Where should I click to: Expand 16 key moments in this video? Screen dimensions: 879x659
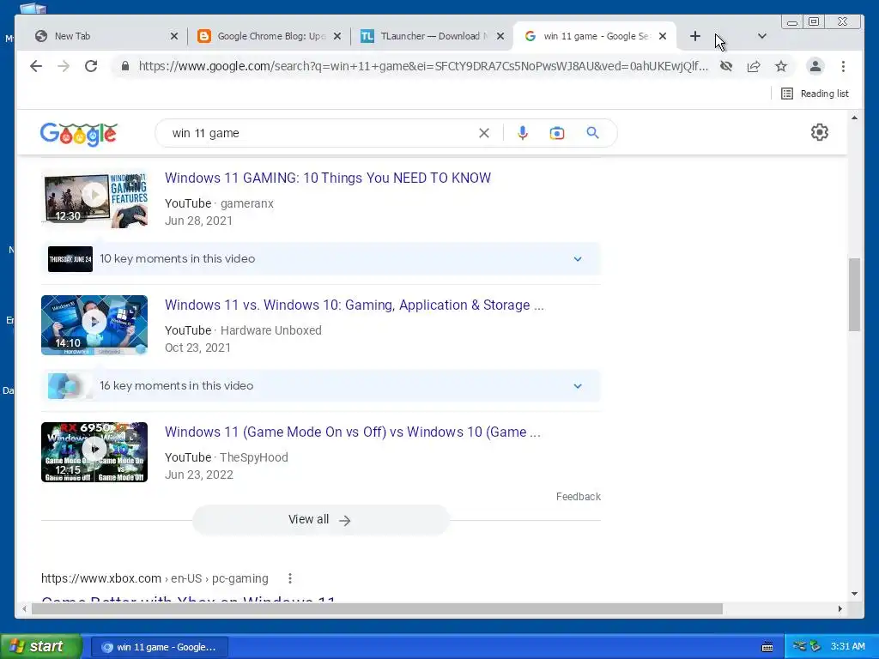[x=321, y=385]
